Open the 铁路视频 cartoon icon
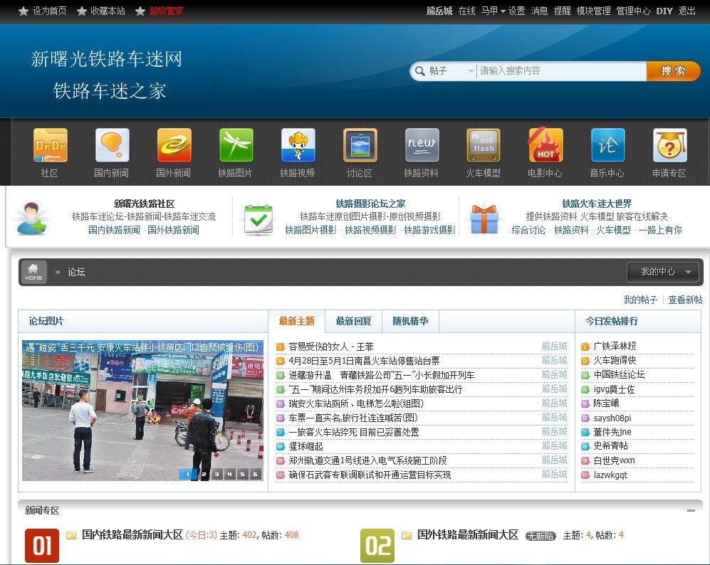 (298, 146)
